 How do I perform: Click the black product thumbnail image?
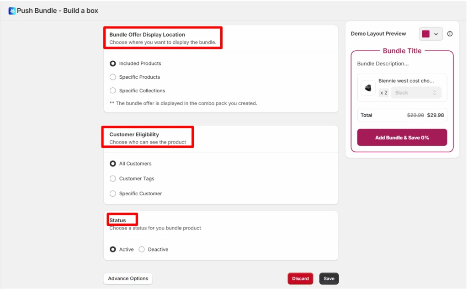click(368, 88)
